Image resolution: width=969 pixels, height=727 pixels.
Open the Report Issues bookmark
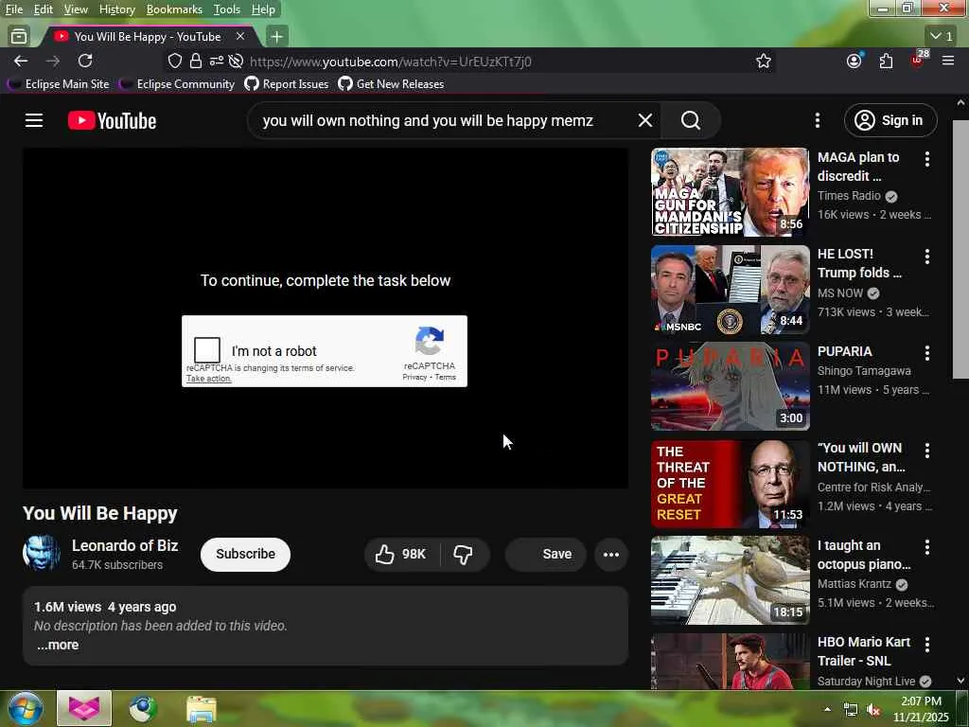(287, 84)
